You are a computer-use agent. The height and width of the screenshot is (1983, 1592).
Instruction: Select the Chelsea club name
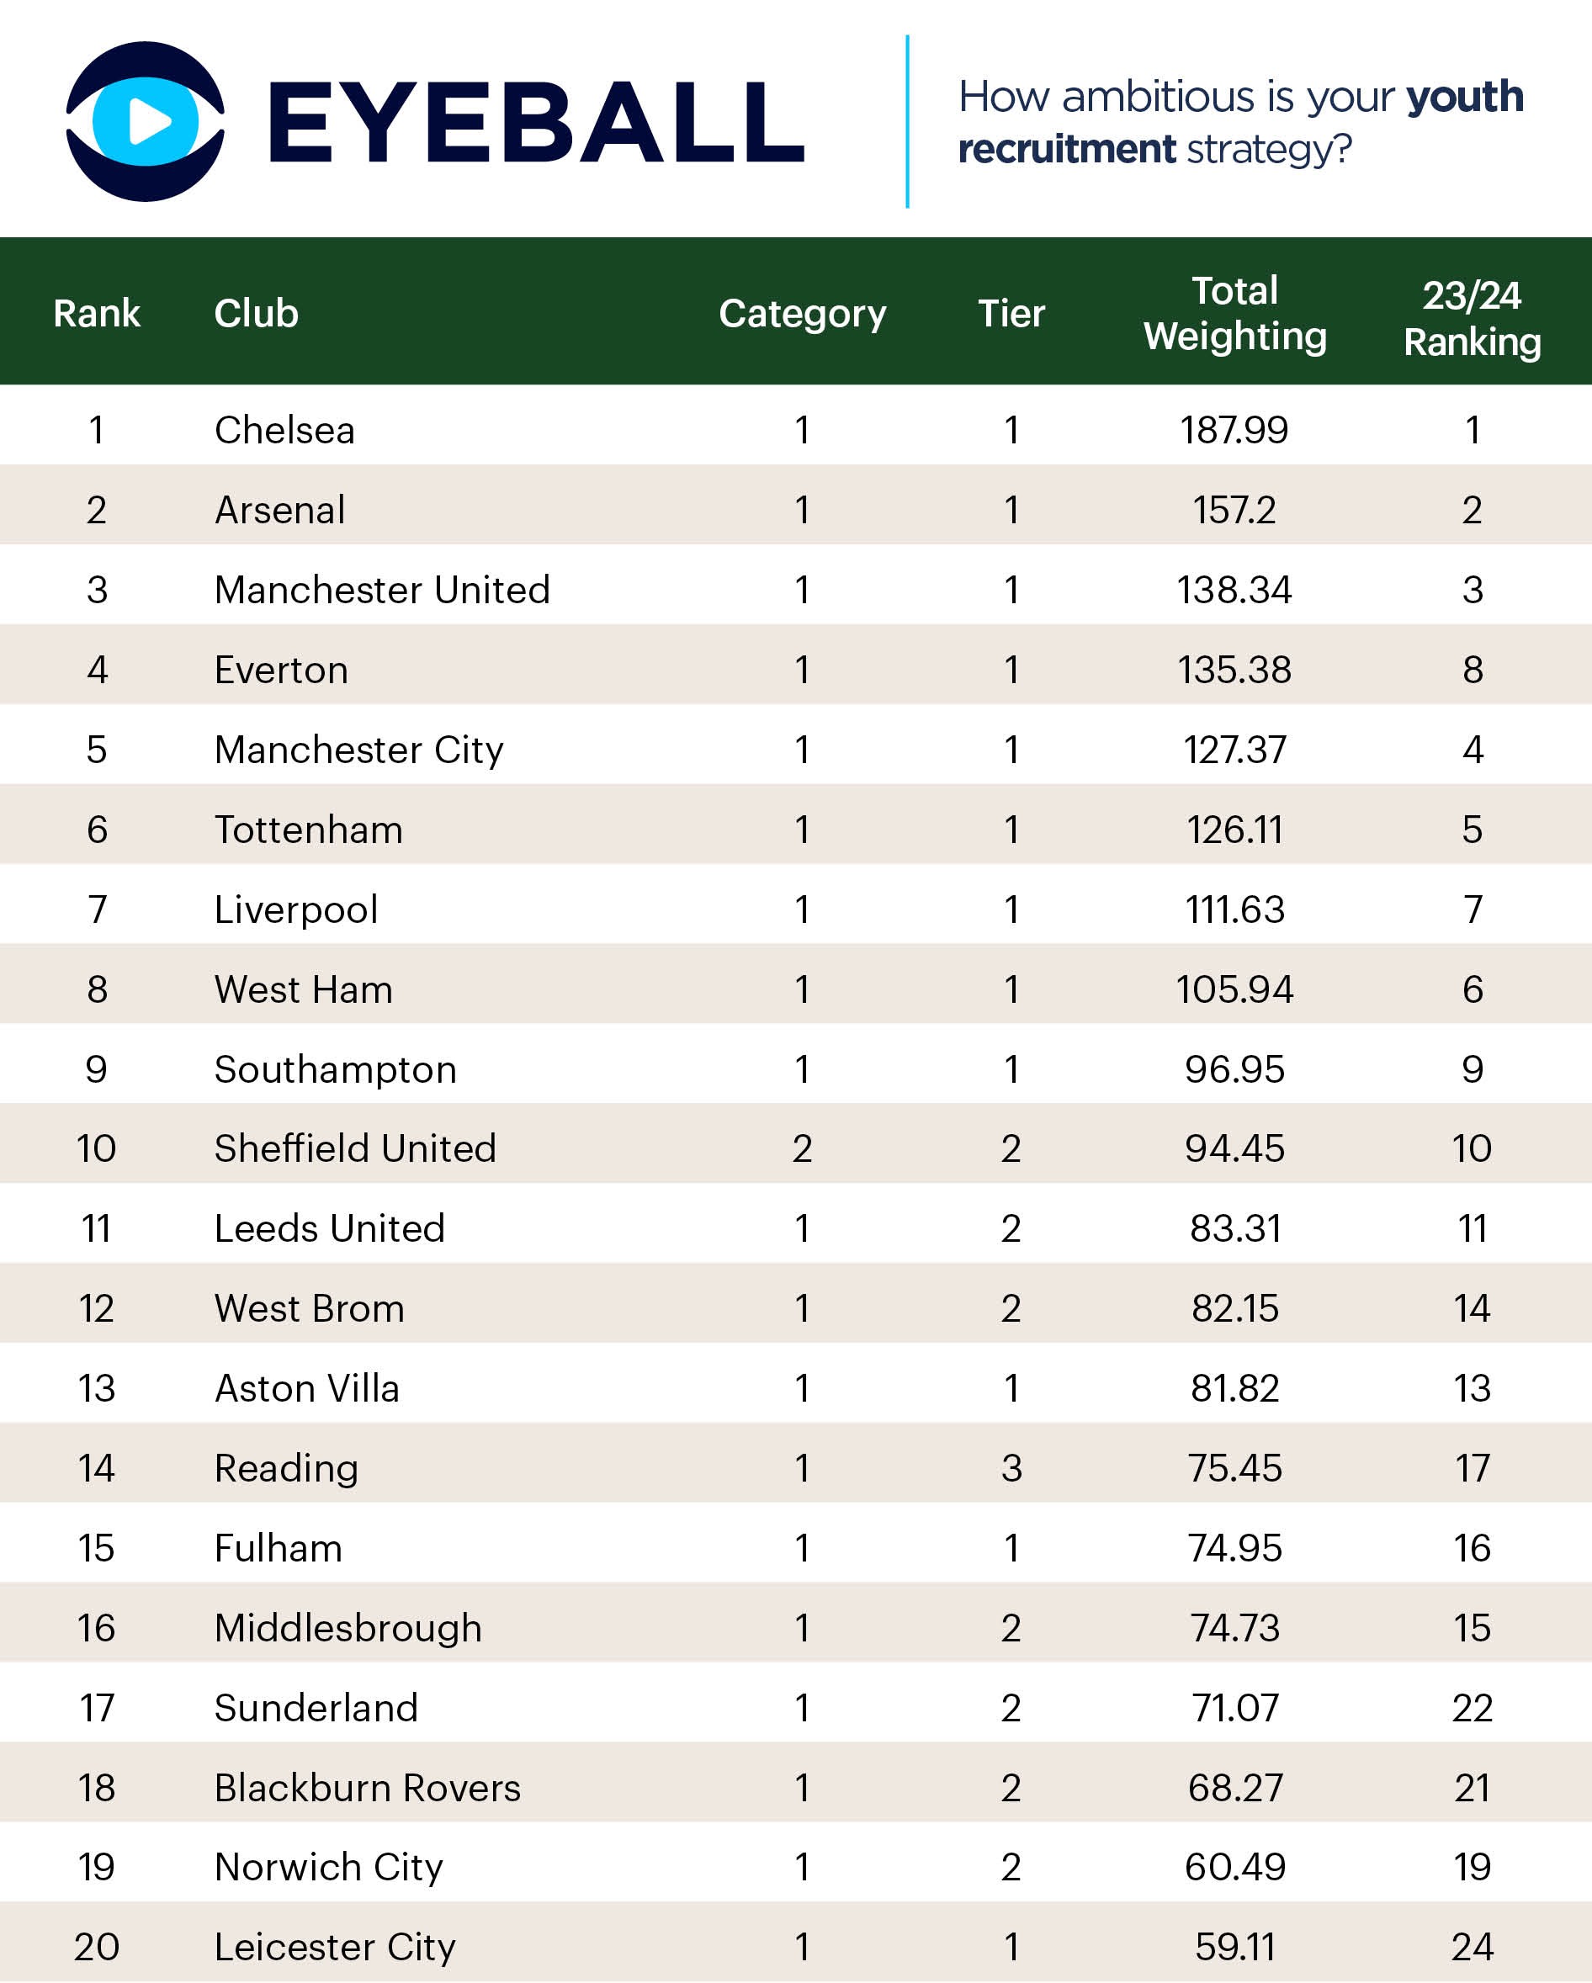pos(285,431)
